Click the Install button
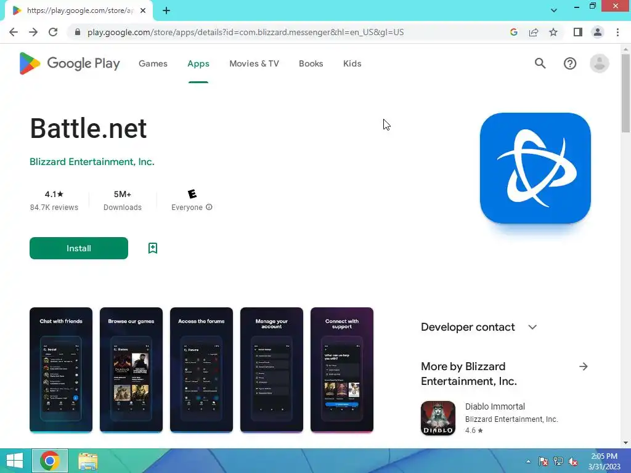This screenshot has height=473, width=631. coord(79,248)
